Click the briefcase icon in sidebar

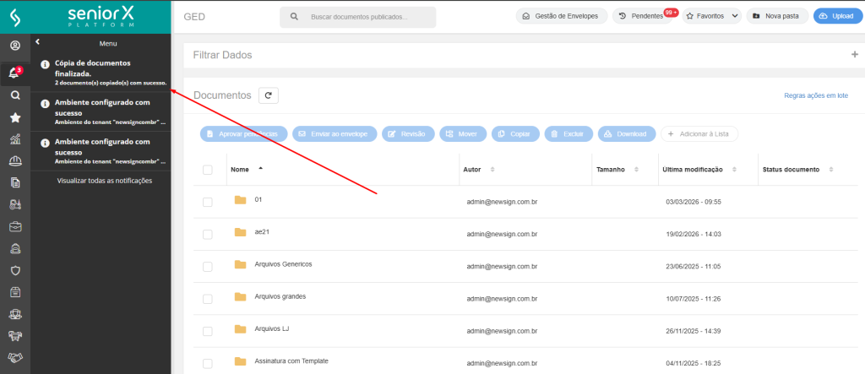pyautogui.click(x=14, y=226)
